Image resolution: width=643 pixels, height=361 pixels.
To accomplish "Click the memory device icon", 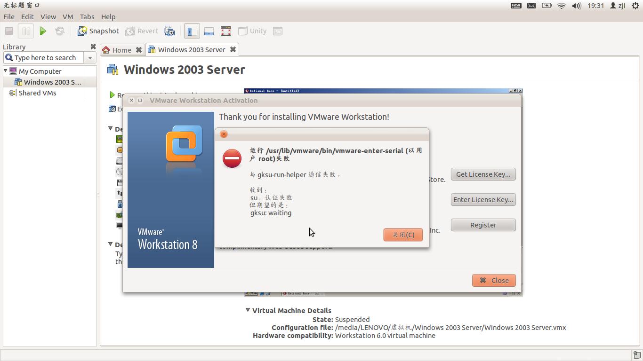I will 120,139.
